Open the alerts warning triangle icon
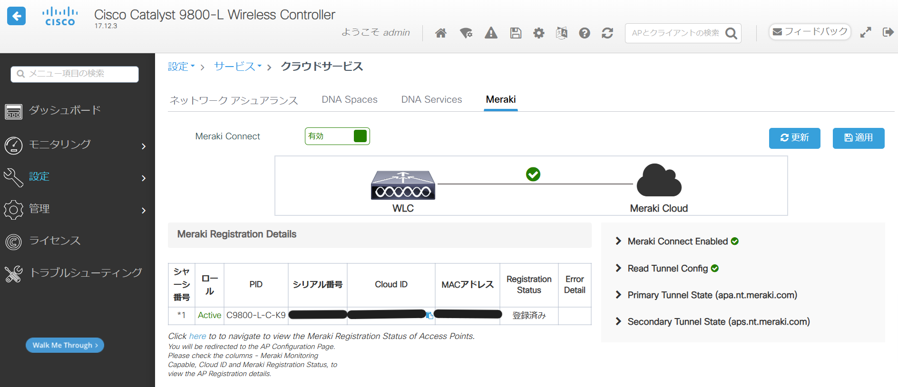Viewport: 898px width, 387px height. pyautogui.click(x=491, y=33)
